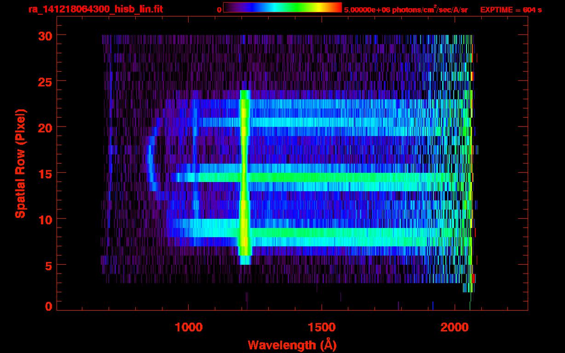This screenshot has width=565, height=353.
Task: Click the x-axis tick label 1500
Action: coord(322,327)
